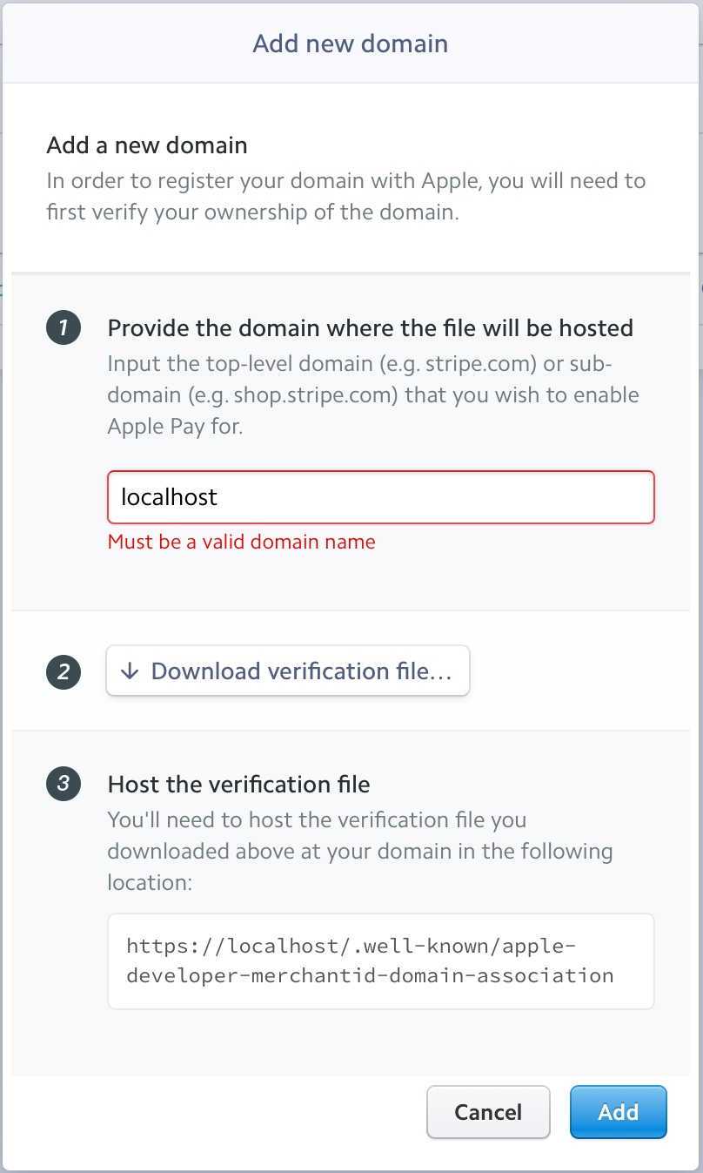Viewport: 703px width, 1173px height.
Task: Click the 'Must be a valid domain name' error
Action: pyautogui.click(x=242, y=542)
